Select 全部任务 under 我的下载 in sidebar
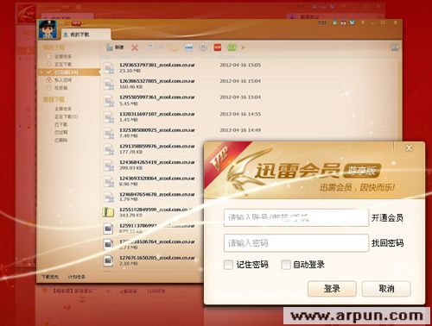Screen dimensions: 432x326 (x=63, y=56)
